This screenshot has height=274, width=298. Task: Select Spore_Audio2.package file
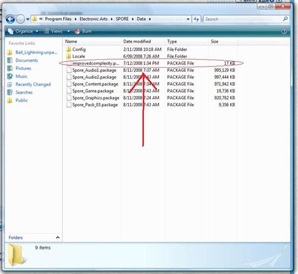[94, 77]
